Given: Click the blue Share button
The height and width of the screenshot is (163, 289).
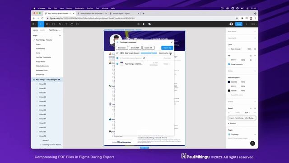Looking at the screenshot, I should click(239, 24).
